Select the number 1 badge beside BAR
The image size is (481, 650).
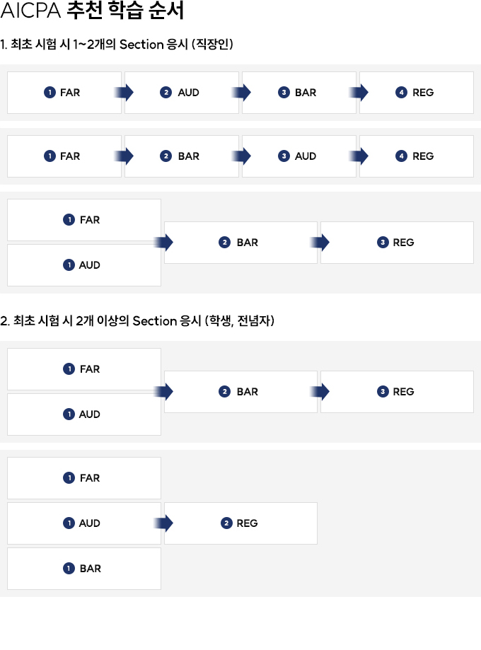click(69, 569)
